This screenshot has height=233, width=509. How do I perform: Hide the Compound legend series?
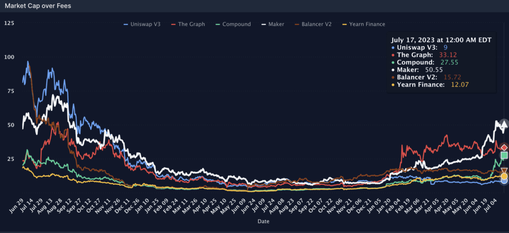tap(233, 24)
